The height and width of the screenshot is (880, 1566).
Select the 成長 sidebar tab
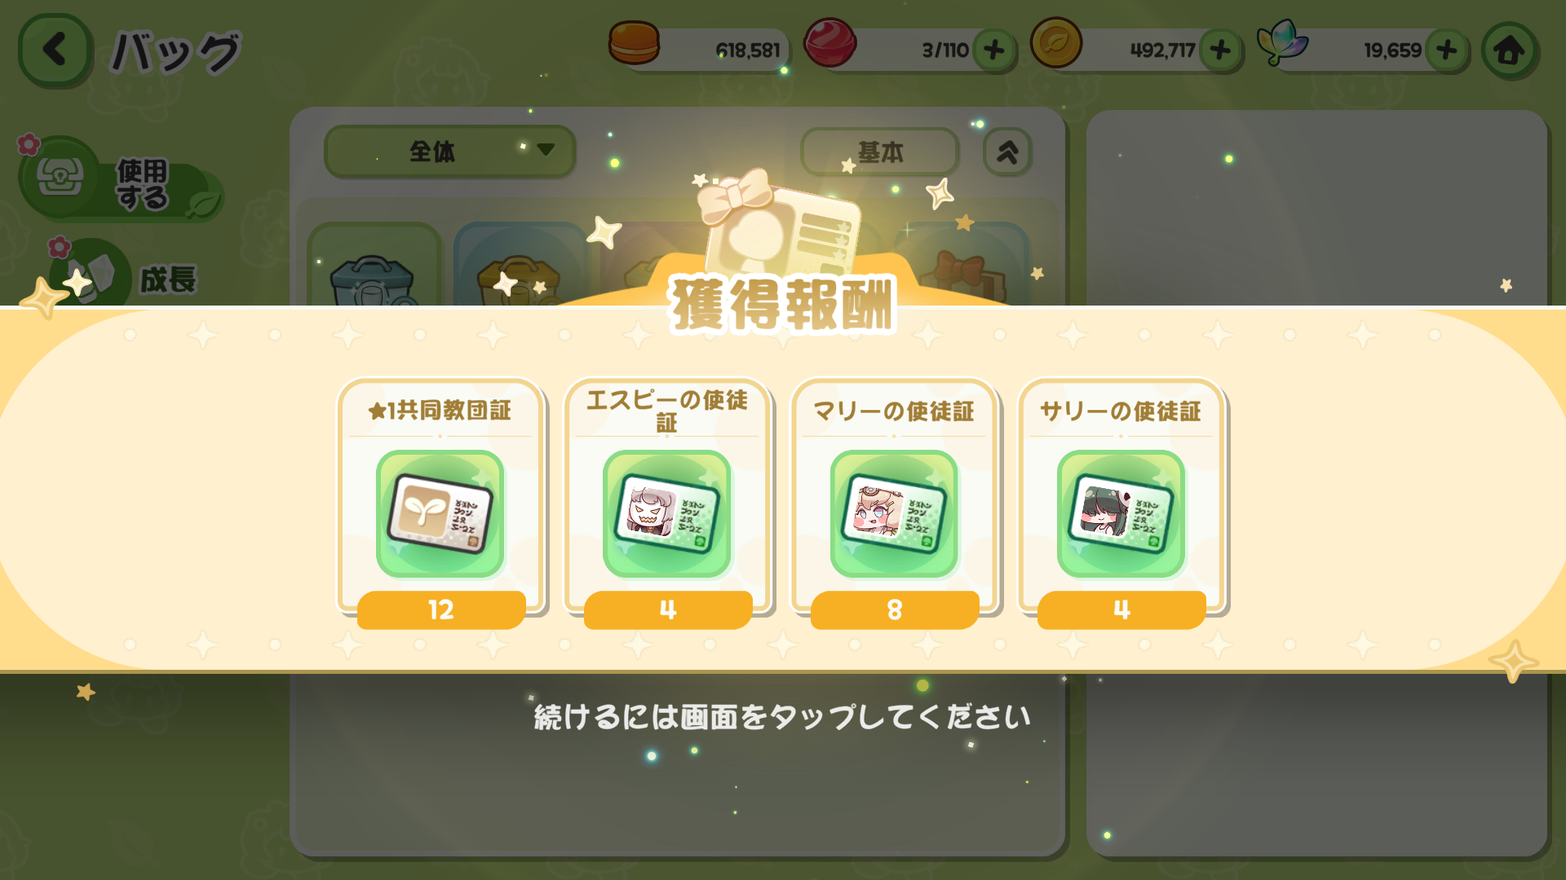[x=122, y=275]
